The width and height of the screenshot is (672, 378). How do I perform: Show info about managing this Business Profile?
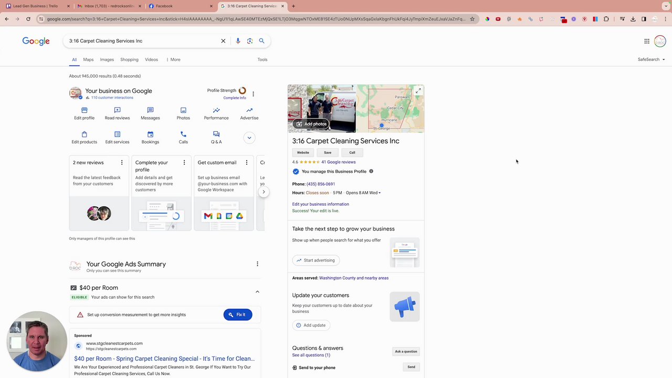(371, 171)
